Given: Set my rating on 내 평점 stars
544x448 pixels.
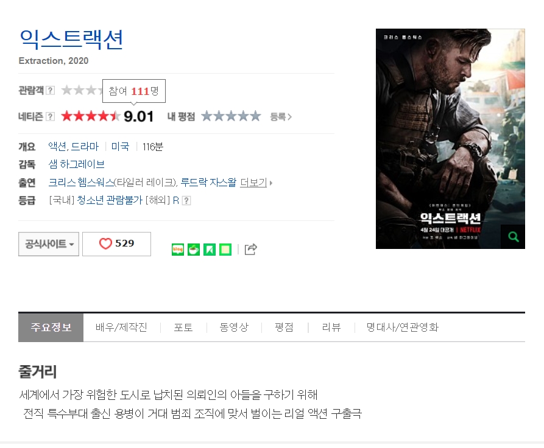Looking at the screenshot, I should (231, 116).
